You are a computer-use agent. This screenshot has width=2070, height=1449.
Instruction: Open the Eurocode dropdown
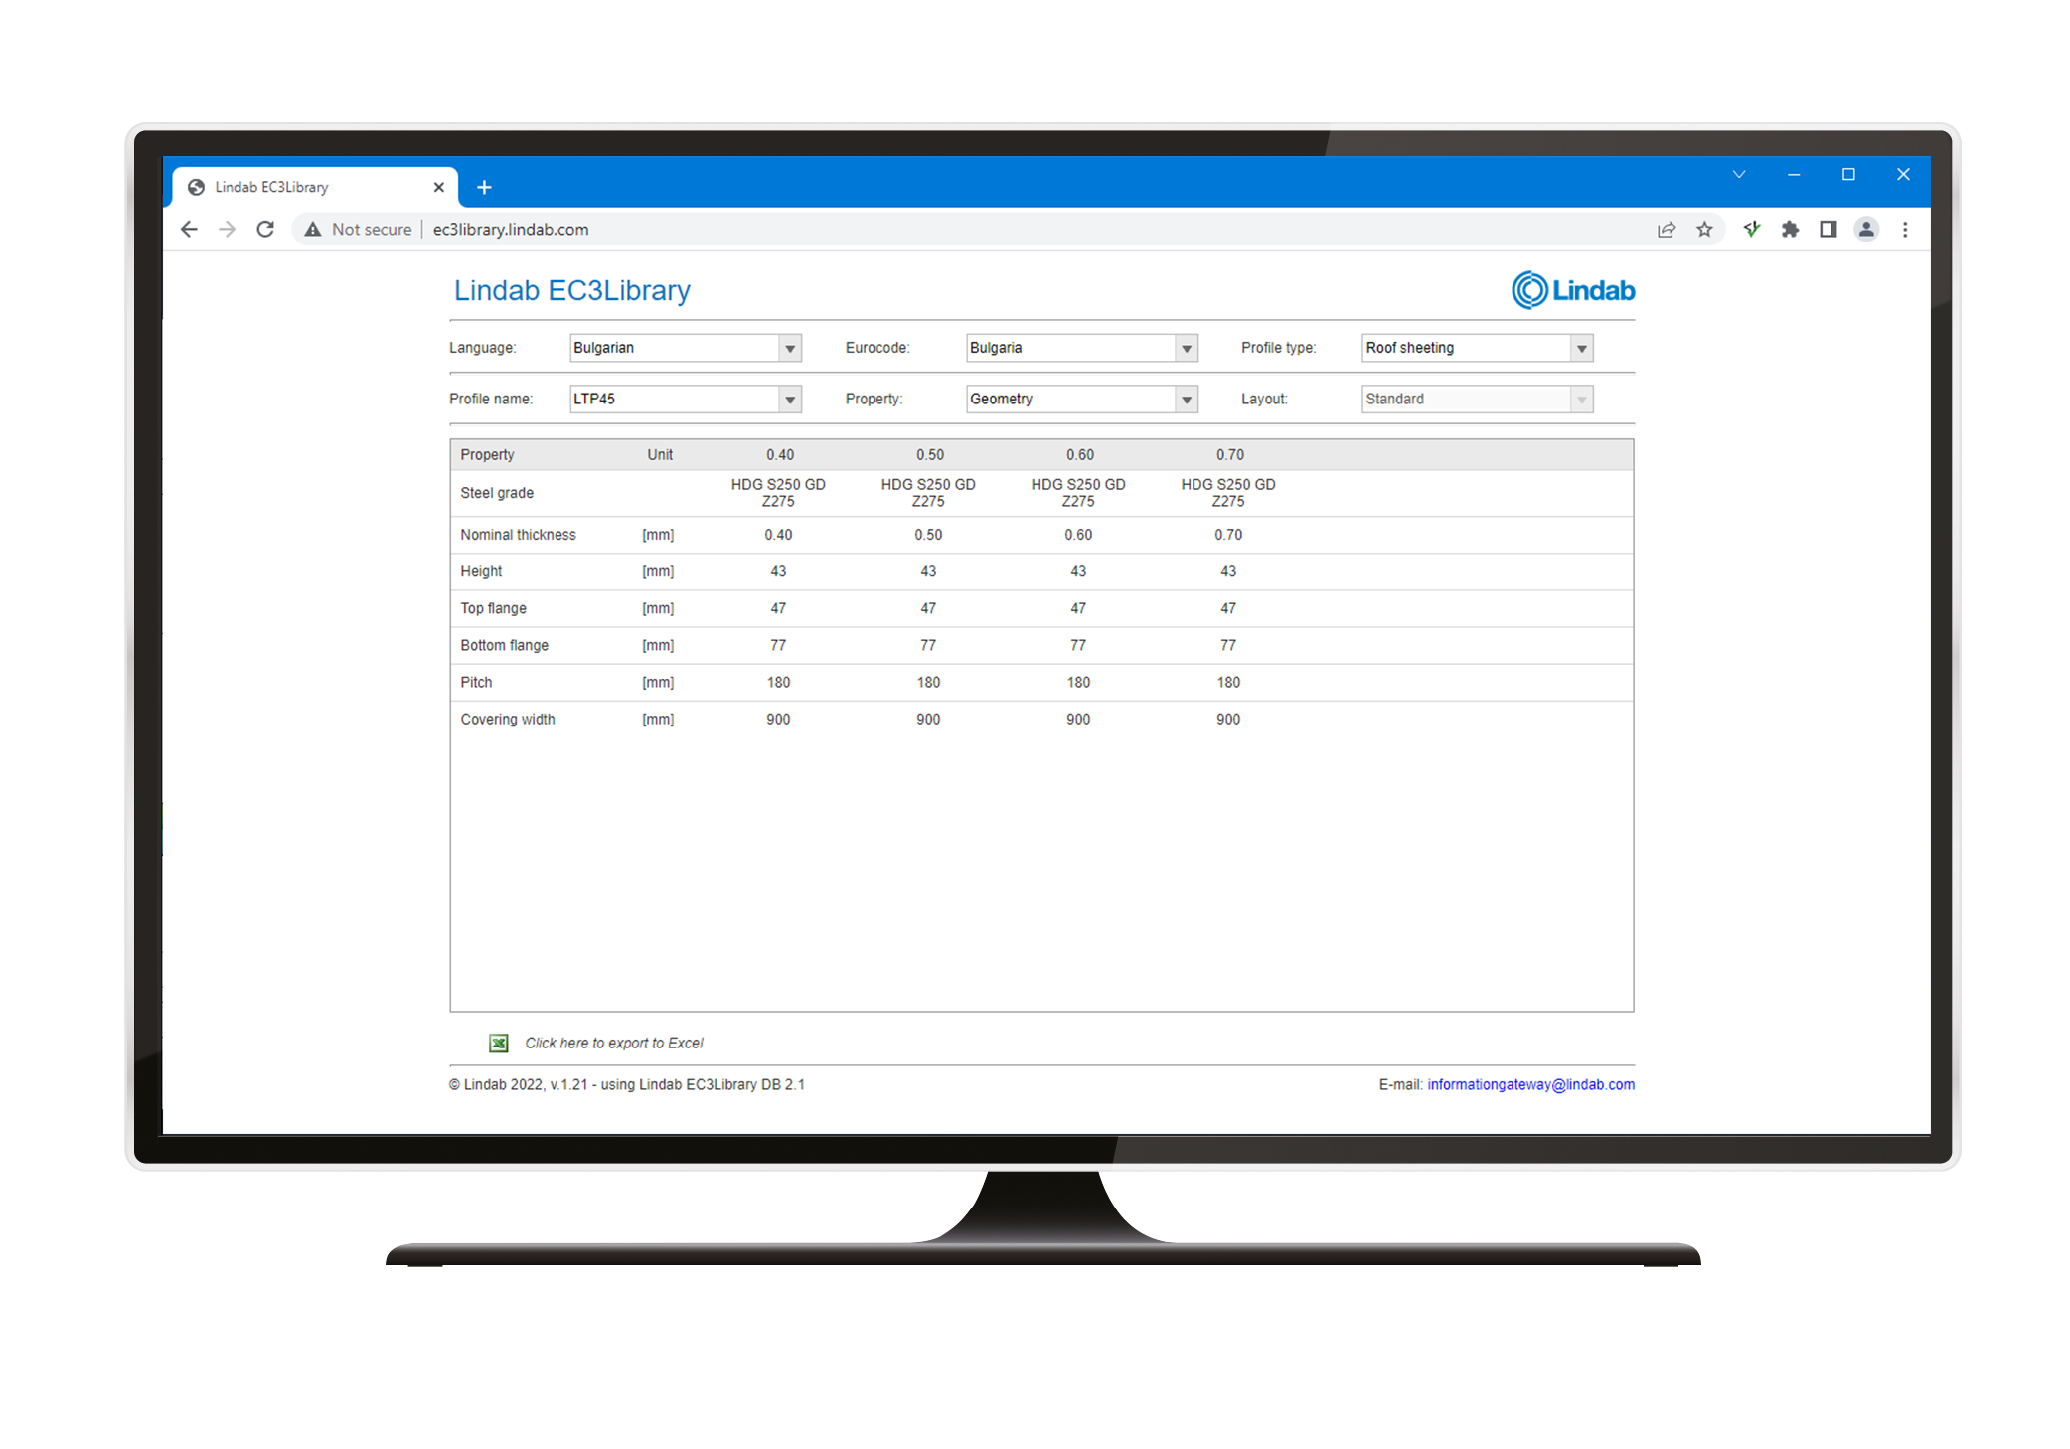tap(1186, 348)
